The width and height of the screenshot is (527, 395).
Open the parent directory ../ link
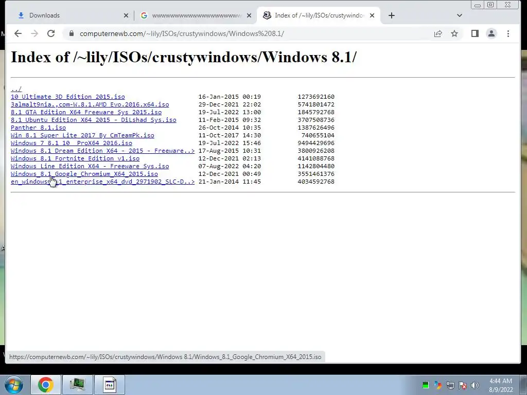pos(16,89)
